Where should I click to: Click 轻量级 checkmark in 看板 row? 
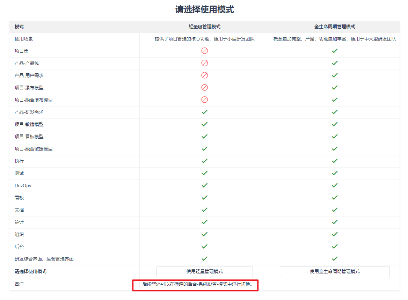204,197
